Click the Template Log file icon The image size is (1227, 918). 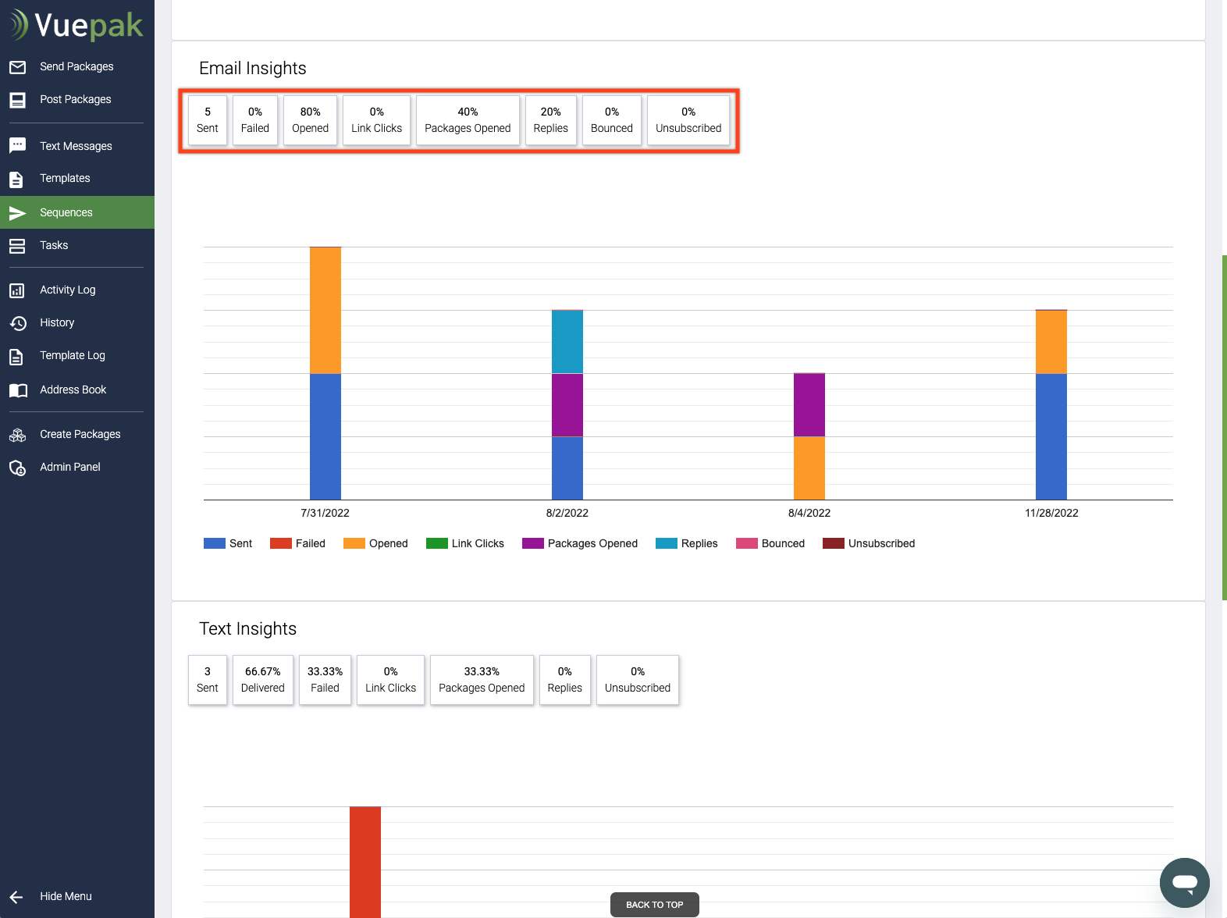point(16,357)
